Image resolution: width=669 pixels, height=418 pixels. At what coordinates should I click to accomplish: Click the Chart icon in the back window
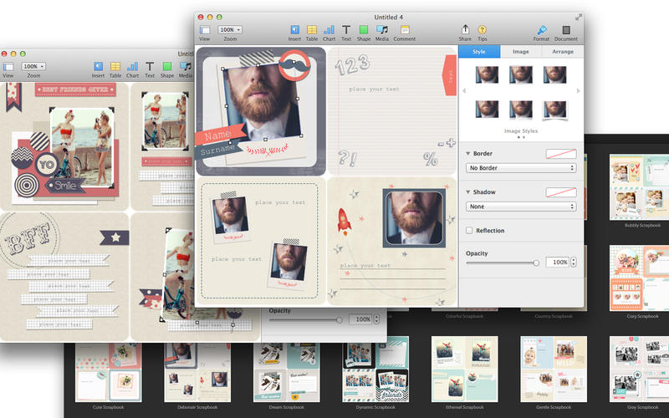click(132, 66)
